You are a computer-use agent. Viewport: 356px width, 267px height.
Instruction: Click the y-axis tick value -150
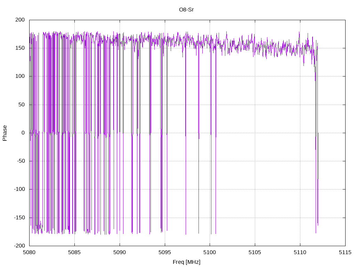coord(19,218)
